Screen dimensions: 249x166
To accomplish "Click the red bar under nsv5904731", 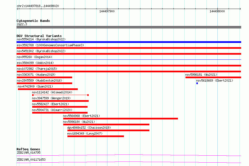I will 60,113.
